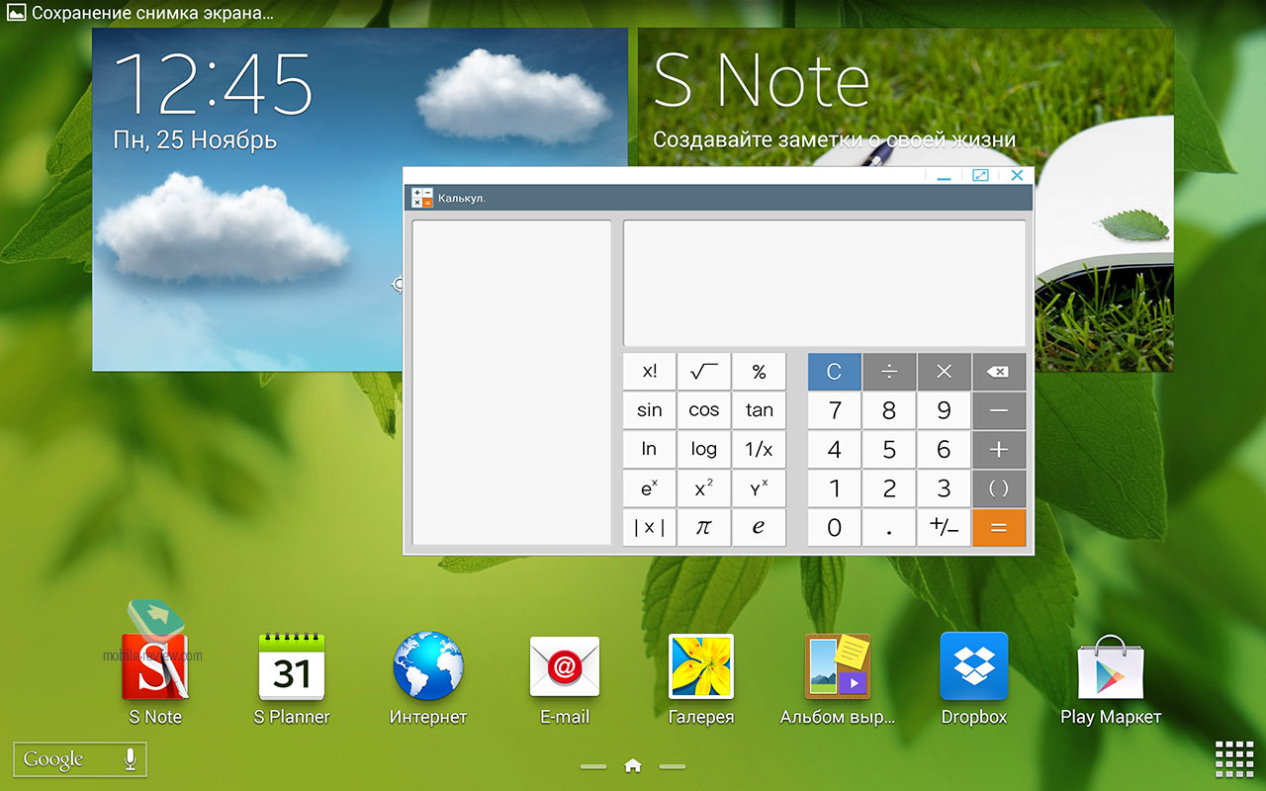The image size is (1266, 791).
Task: Tap the backspace key in calculator
Action: pos(999,372)
